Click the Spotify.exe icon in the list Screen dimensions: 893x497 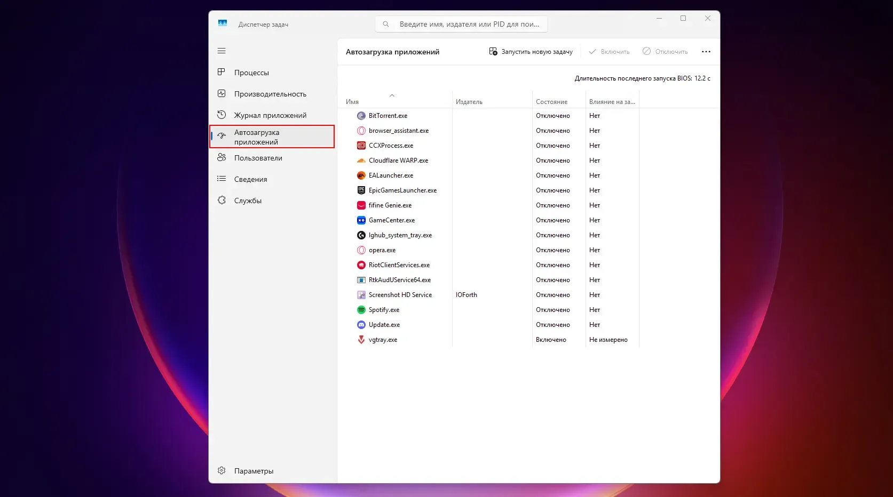click(x=361, y=310)
